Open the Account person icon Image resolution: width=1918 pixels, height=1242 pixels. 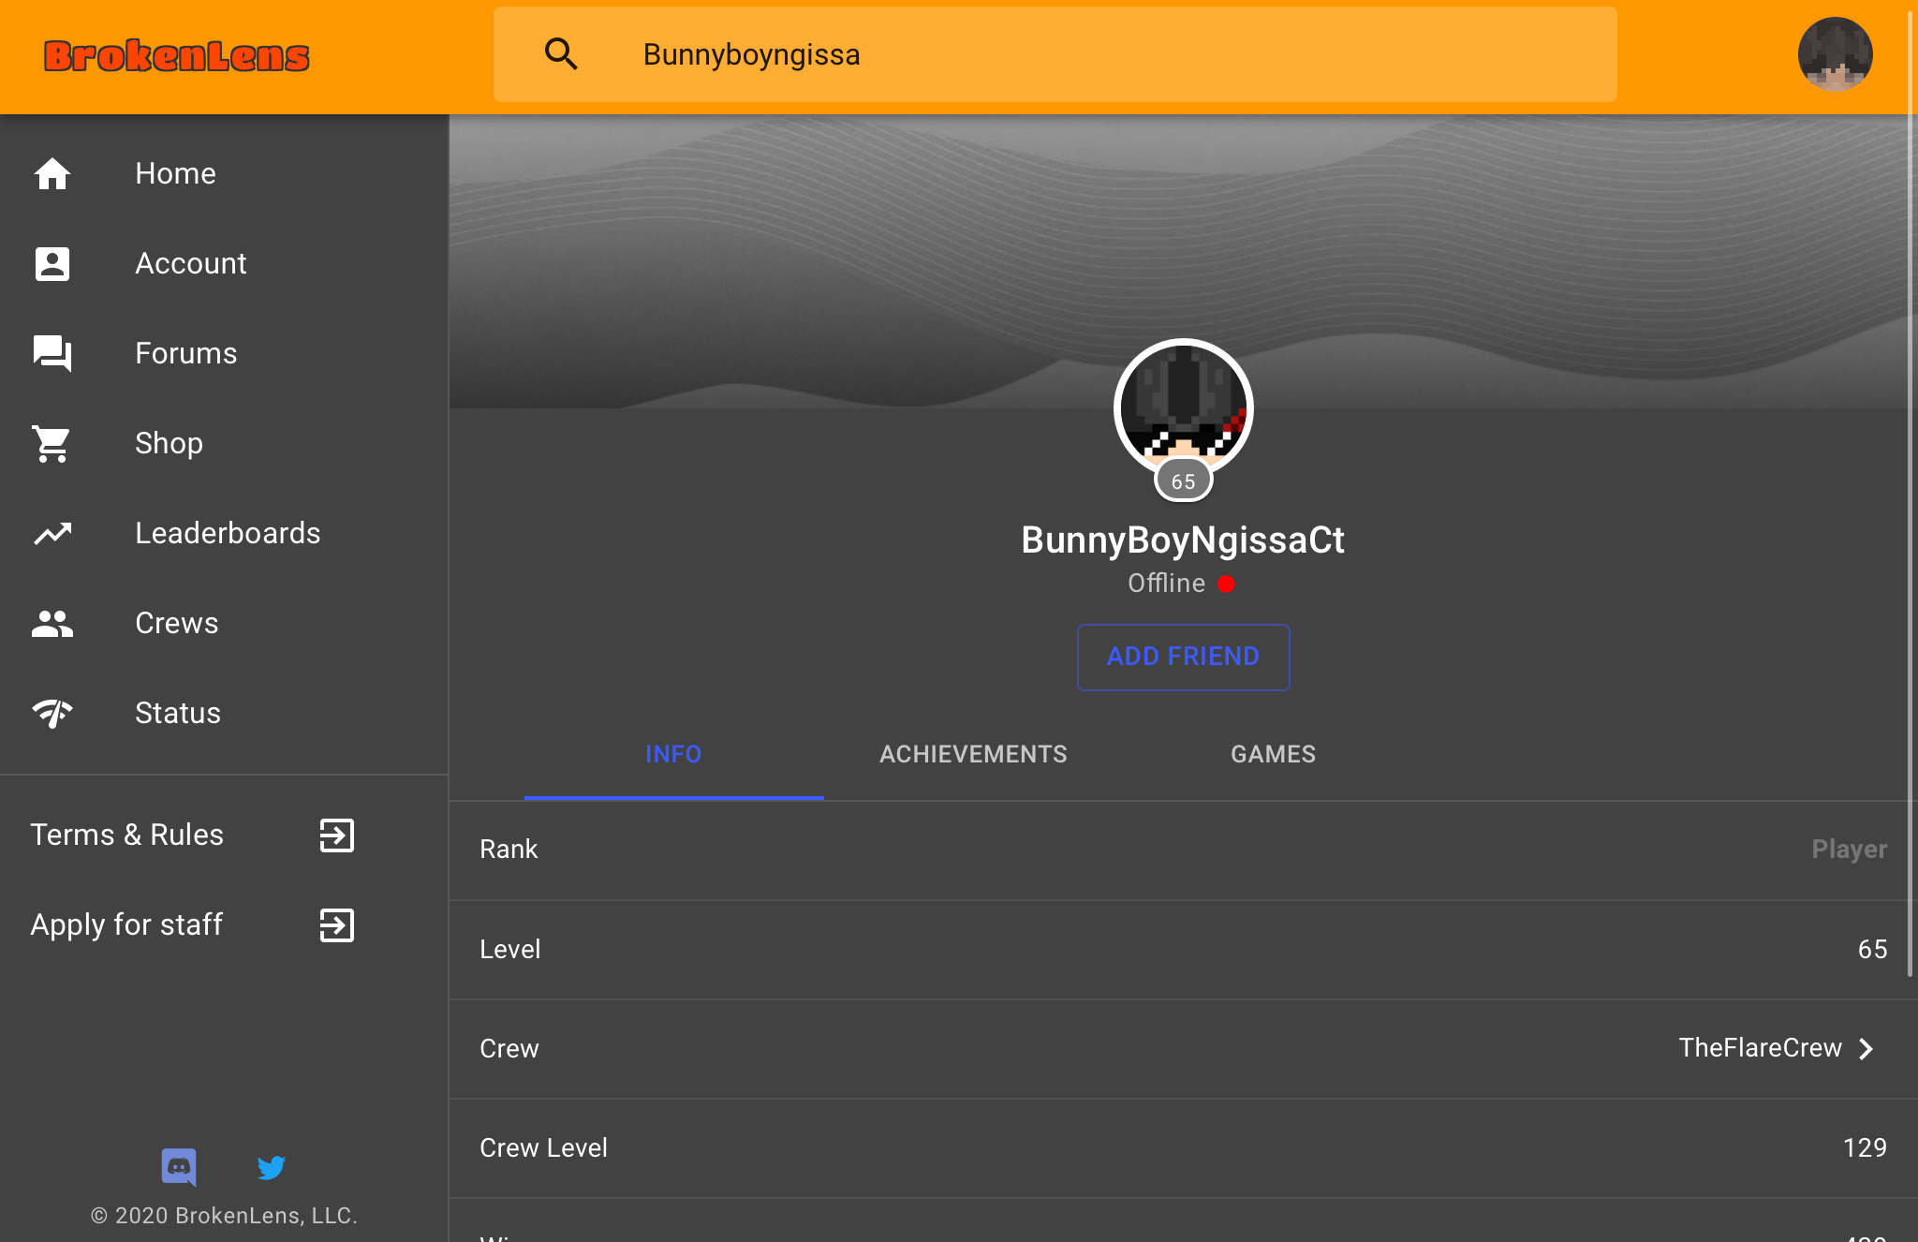click(52, 263)
